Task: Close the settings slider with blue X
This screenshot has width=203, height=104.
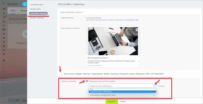Action: click(x=25, y=4)
